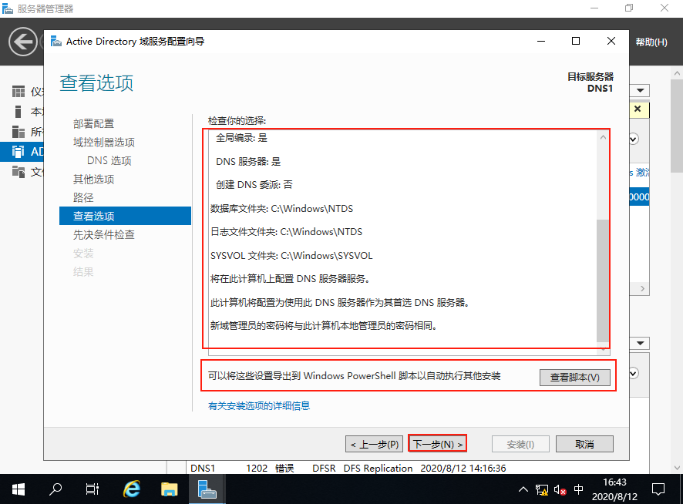Collapse lower circular chevron in Server Manager
Image resolution: width=683 pixels, height=504 pixels.
(x=634, y=373)
